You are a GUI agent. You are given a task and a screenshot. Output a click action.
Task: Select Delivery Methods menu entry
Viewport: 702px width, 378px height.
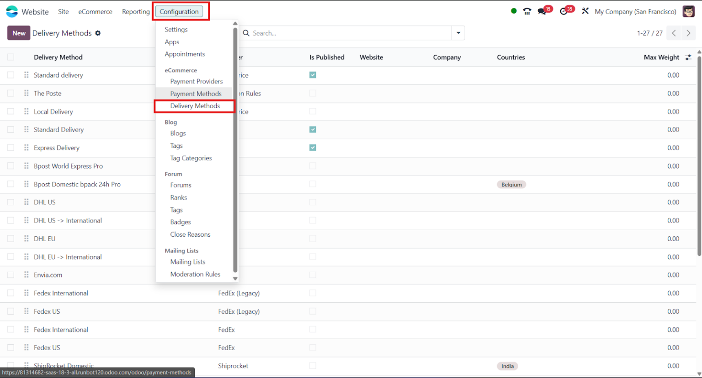[194, 105]
